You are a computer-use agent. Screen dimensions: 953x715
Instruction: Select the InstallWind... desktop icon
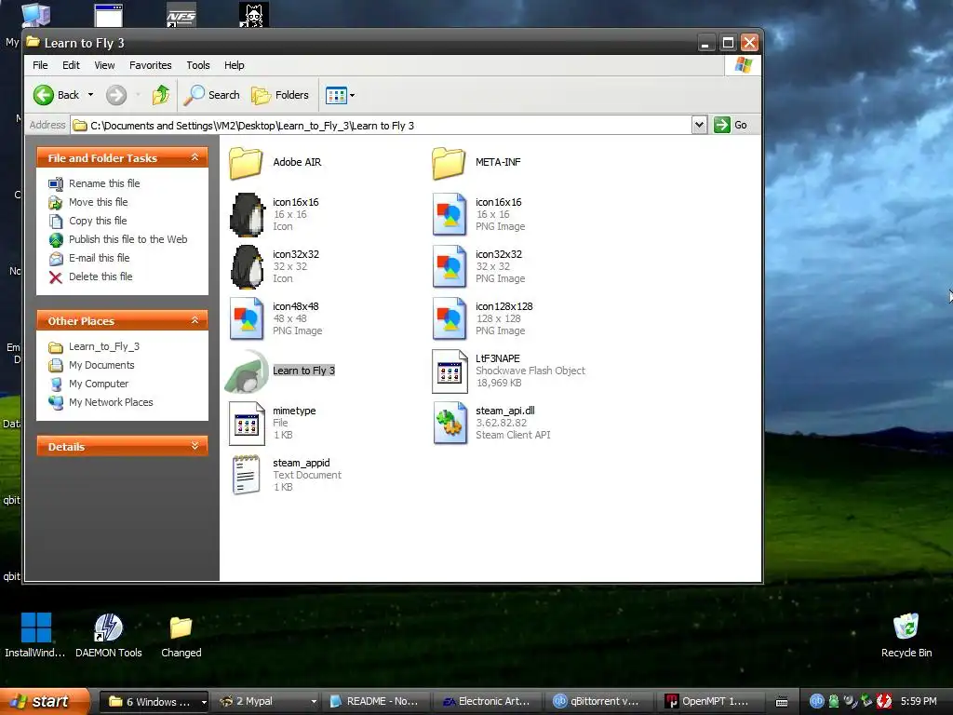[35, 635]
